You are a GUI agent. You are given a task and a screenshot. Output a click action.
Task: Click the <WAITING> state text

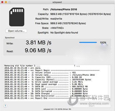(57, 28)
